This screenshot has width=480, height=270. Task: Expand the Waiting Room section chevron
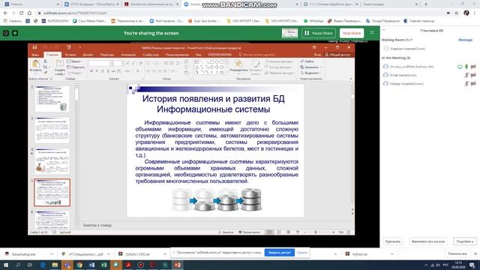pos(412,40)
